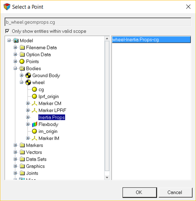196x201 pixels.
Task: Select the Bodies tree label
Action: click(34, 69)
